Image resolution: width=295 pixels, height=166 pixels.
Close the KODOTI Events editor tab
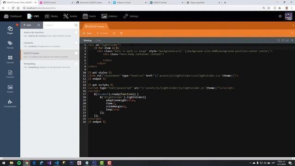pos(106,27)
